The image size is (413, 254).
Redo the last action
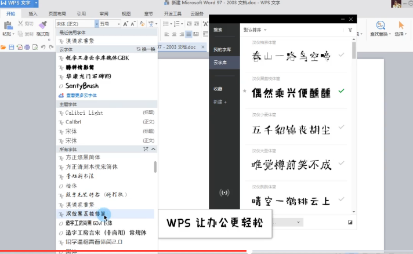pyautogui.click(x=51, y=48)
